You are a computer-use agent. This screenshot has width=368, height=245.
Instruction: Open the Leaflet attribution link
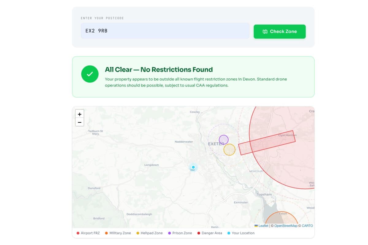[x=263, y=226]
